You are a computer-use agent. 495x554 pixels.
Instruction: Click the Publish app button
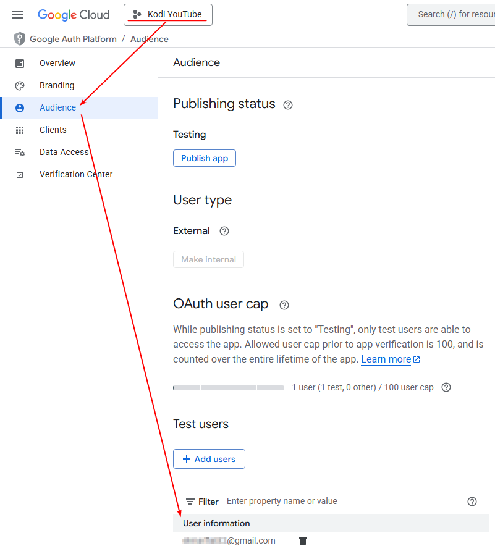pos(205,158)
